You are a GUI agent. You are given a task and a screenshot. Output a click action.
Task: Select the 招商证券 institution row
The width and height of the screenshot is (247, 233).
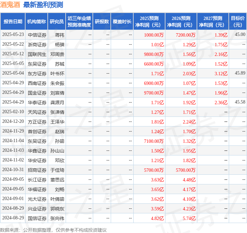37,170
